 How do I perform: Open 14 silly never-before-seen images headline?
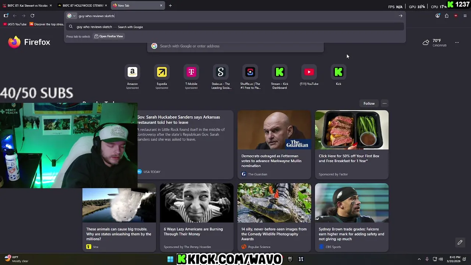point(274,234)
